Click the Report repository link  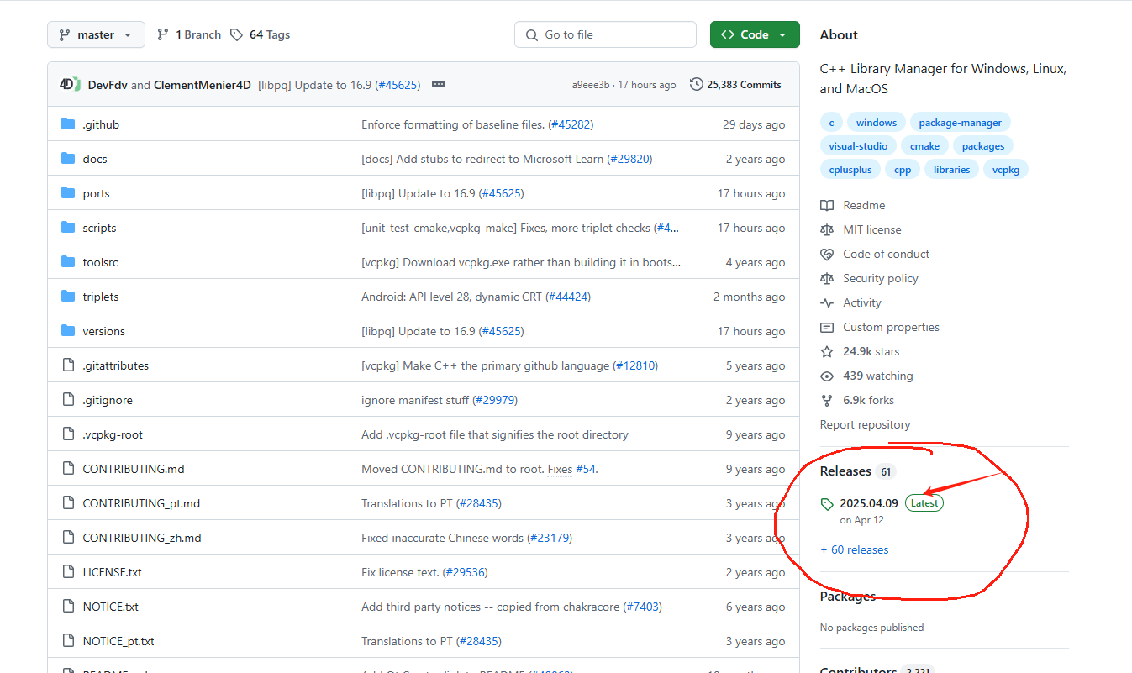(865, 424)
